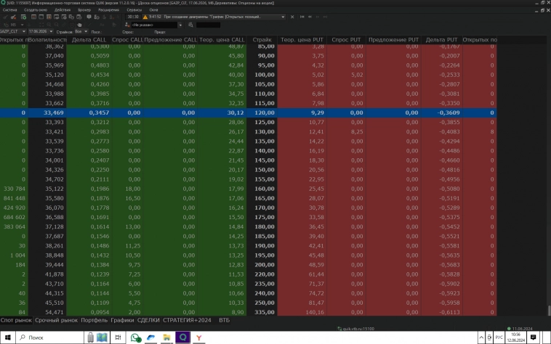
Task: Open the Yandex browser from the taskbar
Action: (x=198, y=337)
